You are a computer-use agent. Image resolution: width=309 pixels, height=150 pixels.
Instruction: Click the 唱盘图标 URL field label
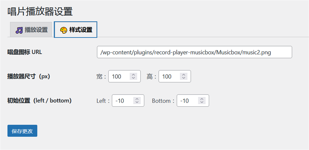tap(25, 52)
